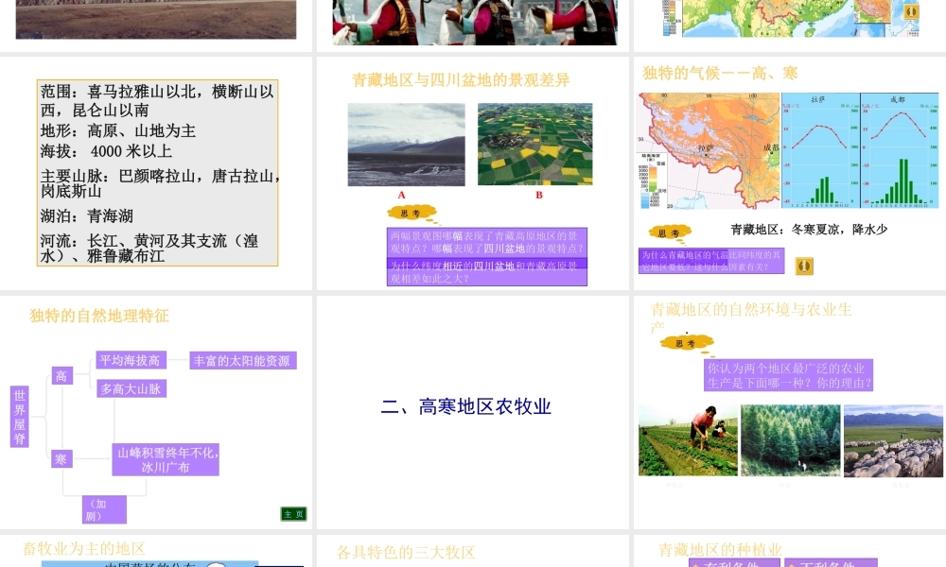The height and width of the screenshot is (567, 946).
Task: Click the 平均海拔高 purple box
Action: click(x=131, y=360)
